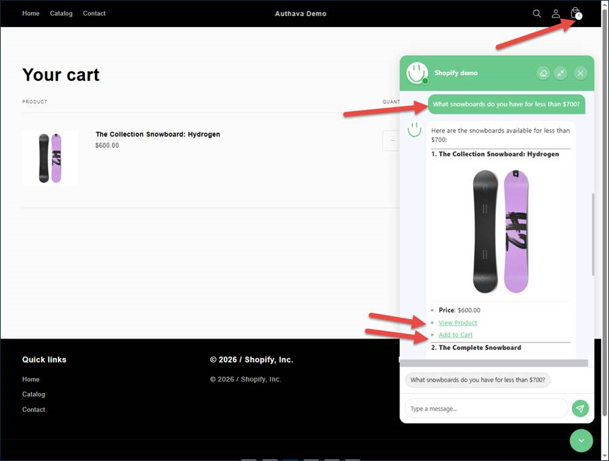This screenshot has height=461, width=609.
Task: Close the Shopify demo chat window
Action: pos(580,73)
